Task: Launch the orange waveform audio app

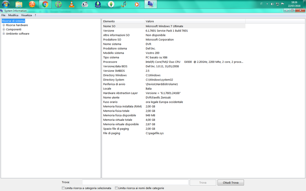Action: click(32, 4)
